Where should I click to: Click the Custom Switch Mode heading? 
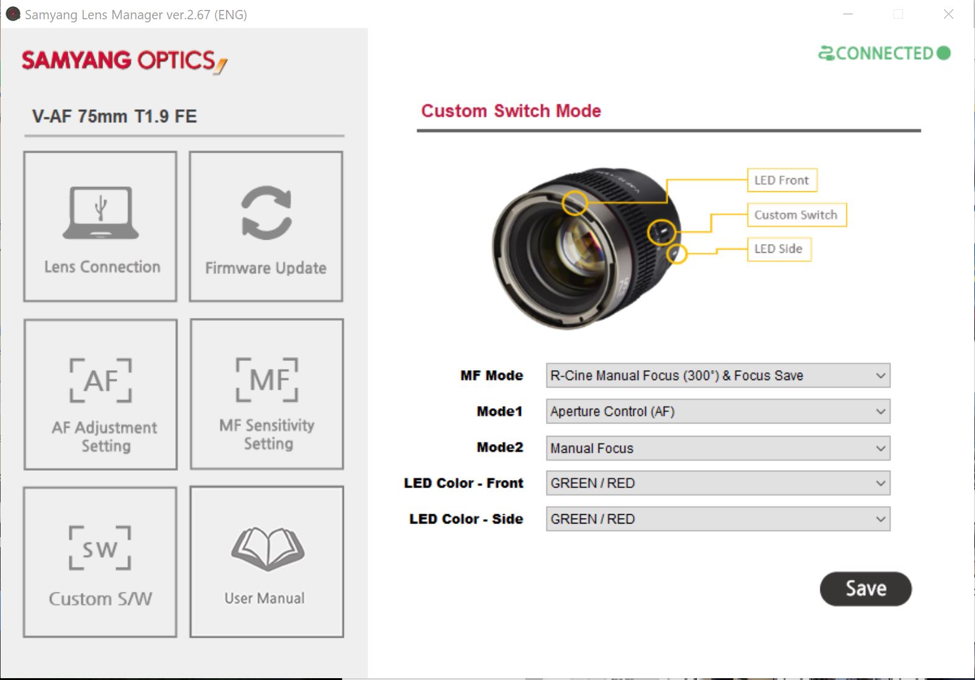coord(510,111)
